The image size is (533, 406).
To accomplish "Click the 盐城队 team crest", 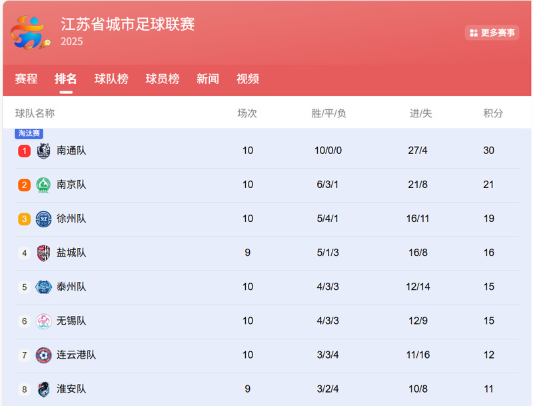I will click(x=43, y=253).
